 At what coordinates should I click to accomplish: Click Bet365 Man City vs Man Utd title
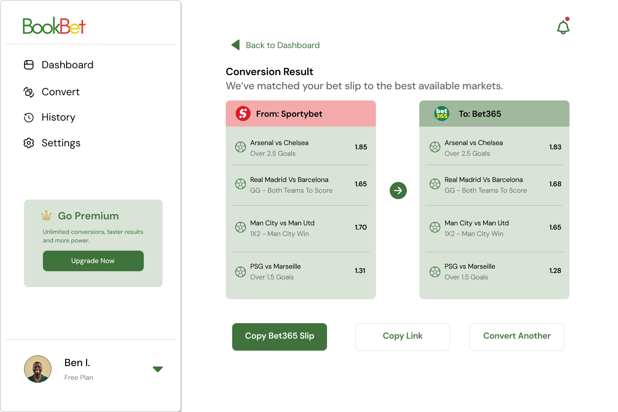pos(477,223)
